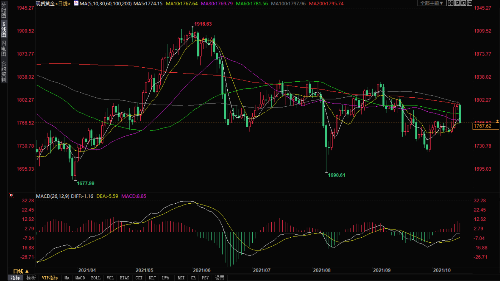The image size is (500, 281).
Task: Click the play-forward range icon at top right
Action: [x=463, y=3]
